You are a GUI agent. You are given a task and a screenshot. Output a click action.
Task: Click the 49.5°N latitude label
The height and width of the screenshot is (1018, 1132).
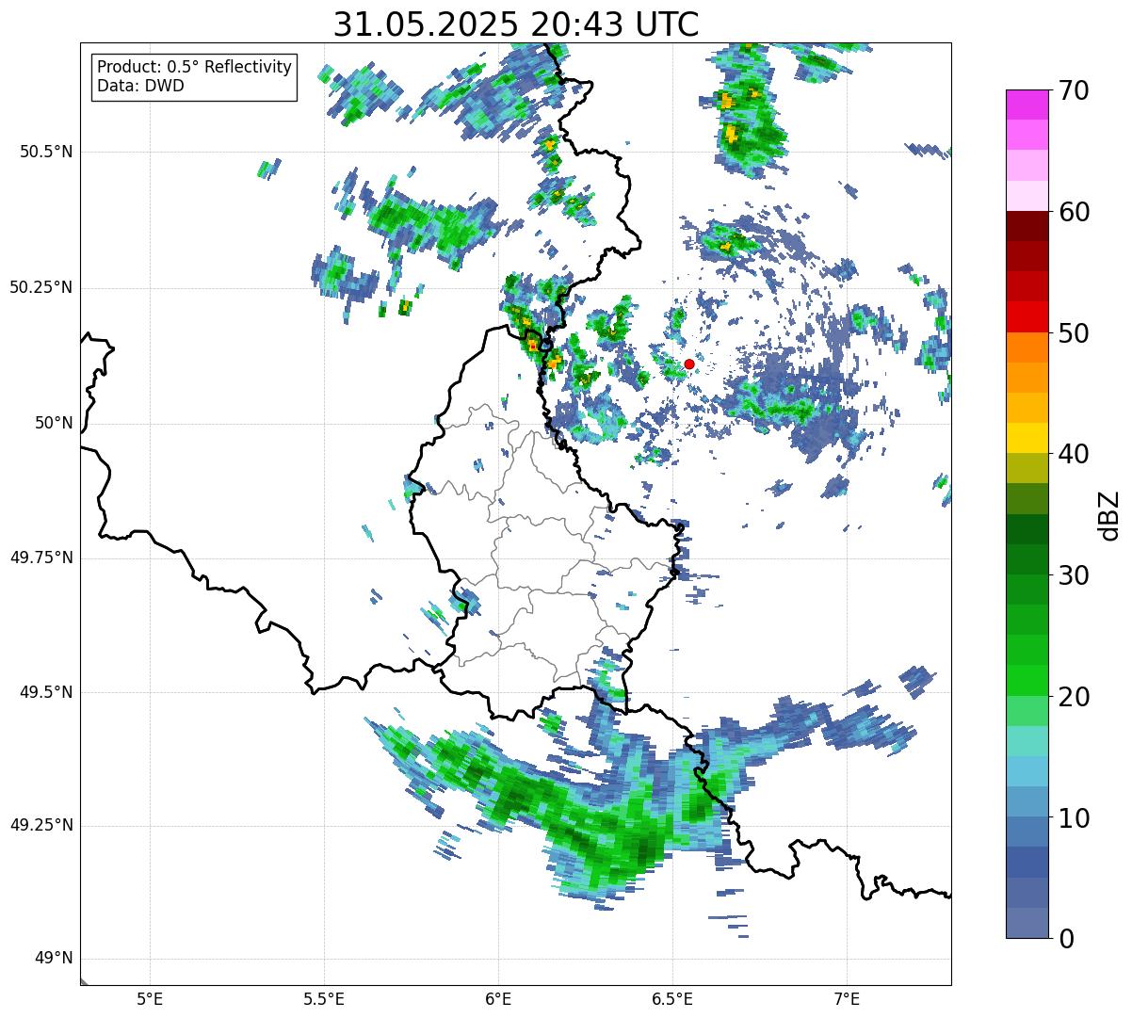46,692
